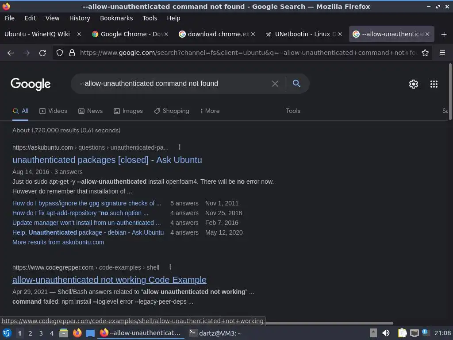This screenshot has width=453, height=340.
Task: Launch Firefox from taskbar launcher
Action: point(77,333)
